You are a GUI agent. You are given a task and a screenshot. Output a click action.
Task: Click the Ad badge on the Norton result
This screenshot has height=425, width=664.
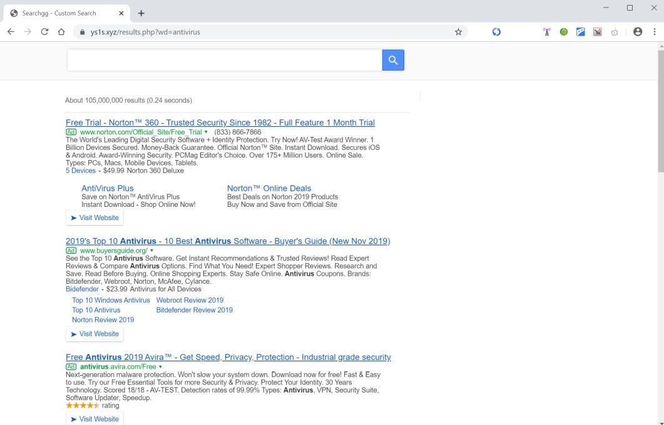71,132
